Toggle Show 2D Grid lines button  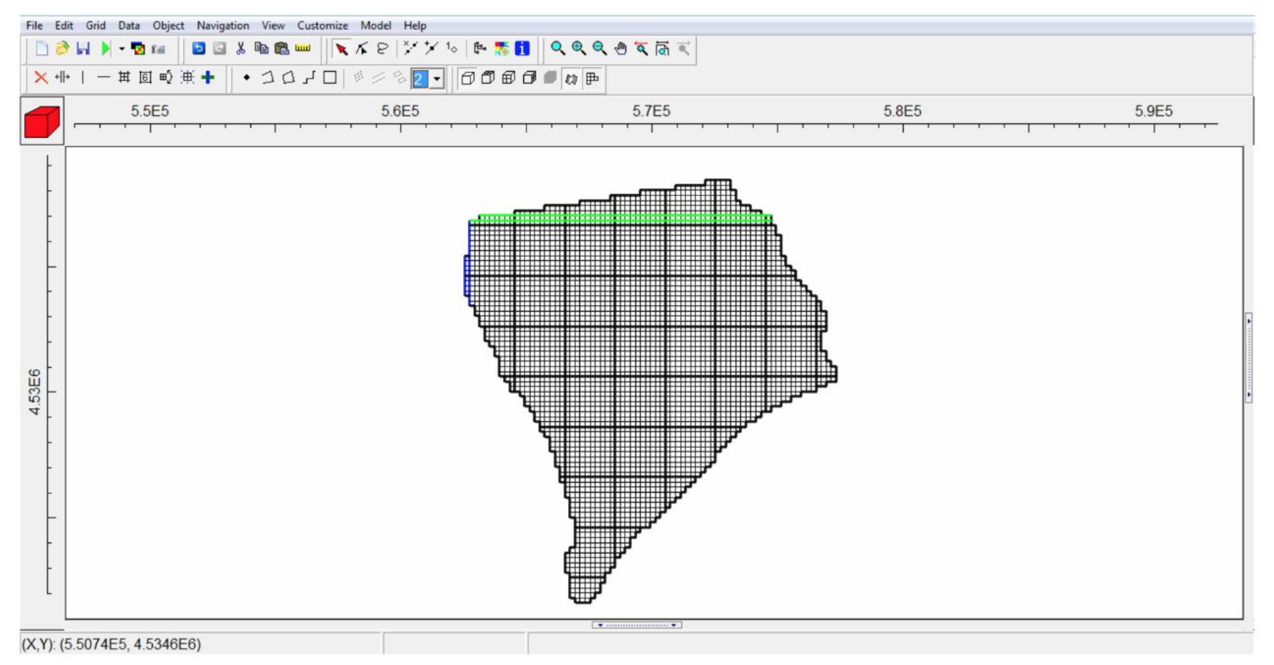click(592, 78)
